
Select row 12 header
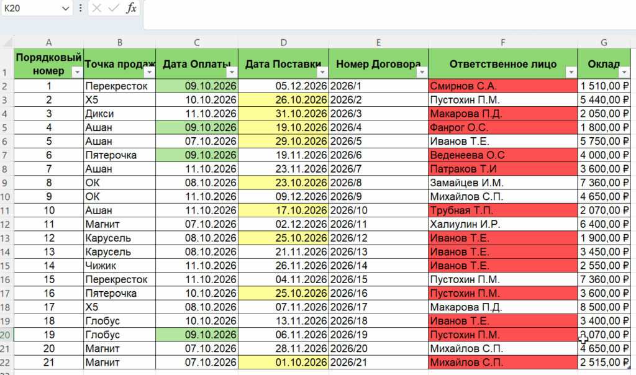click(6, 224)
